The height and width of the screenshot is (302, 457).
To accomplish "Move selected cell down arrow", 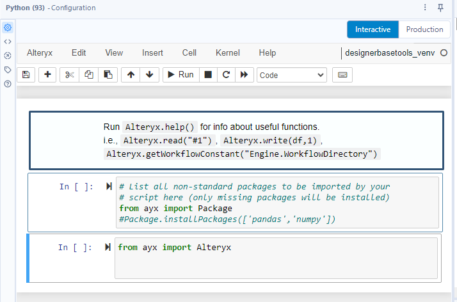I will pyautogui.click(x=150, y=75).
